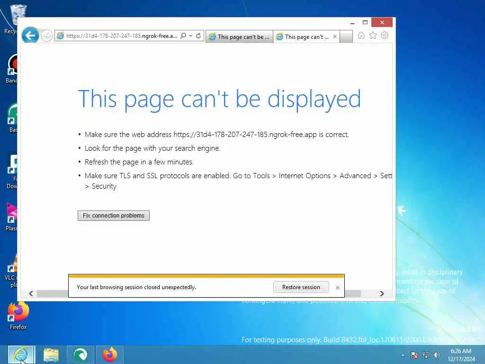485x364 pixels.
Task: Click the volume speaker tray icon
Action: point(437,355)
